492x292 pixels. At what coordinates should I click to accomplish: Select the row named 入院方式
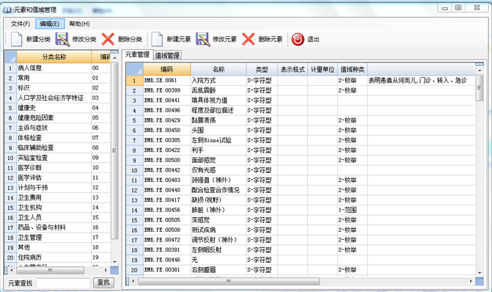coord(301,81)
